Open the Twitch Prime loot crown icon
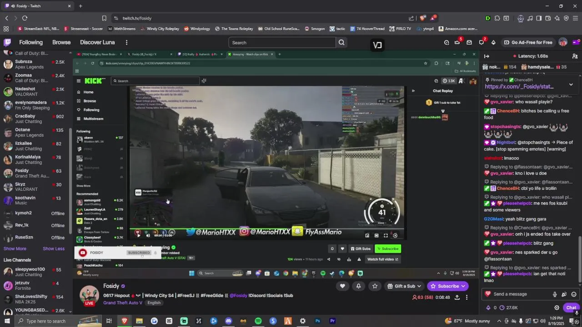Screen dimensions: 582x327 click(457, 42)
